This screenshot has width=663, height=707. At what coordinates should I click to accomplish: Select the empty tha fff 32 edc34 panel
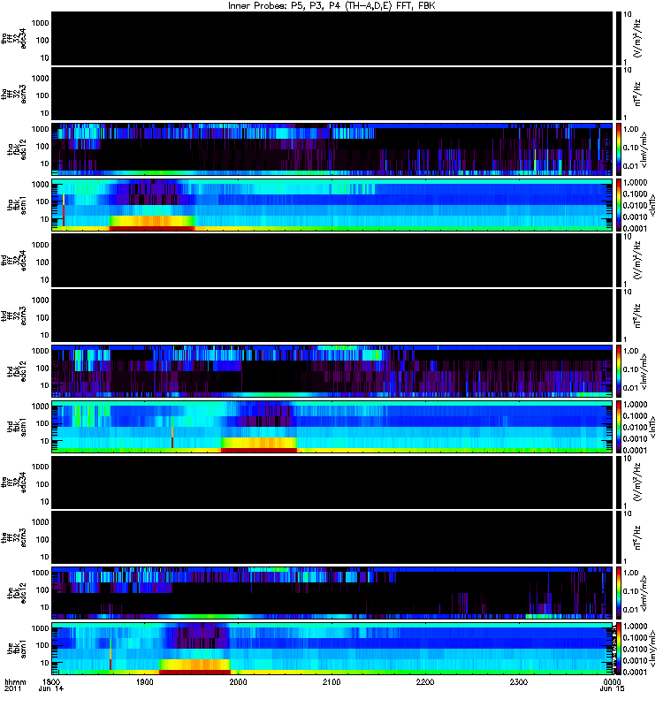332,38
